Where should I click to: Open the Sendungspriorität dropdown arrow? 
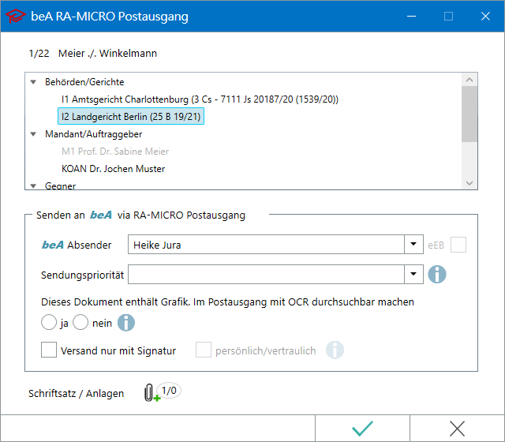point(413,275)
